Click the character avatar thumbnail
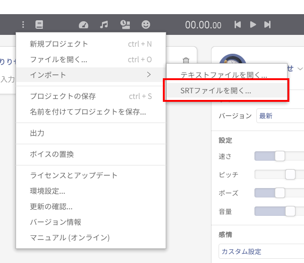This screenshot has width=304, height=263. click(232, 58)
